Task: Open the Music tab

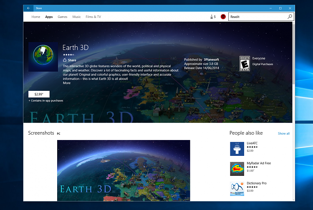Action: [x=77, y=17]
